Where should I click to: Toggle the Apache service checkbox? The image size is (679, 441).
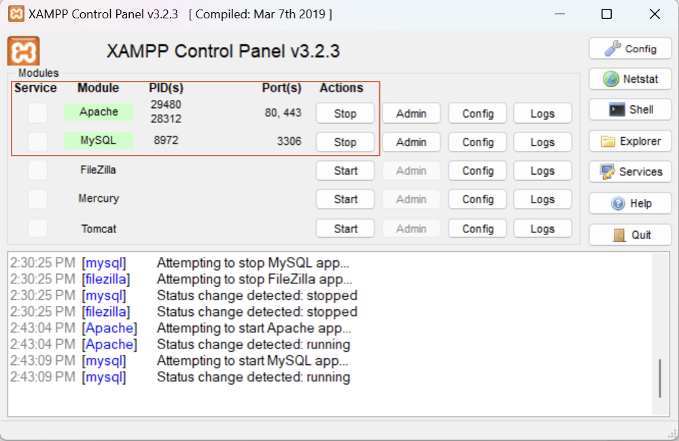coord(37,113)
